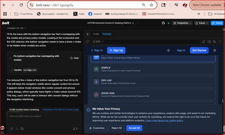Screen dimensions: 225x135
Task: Open the Facebook bookmark
Action: pos(95,14)
